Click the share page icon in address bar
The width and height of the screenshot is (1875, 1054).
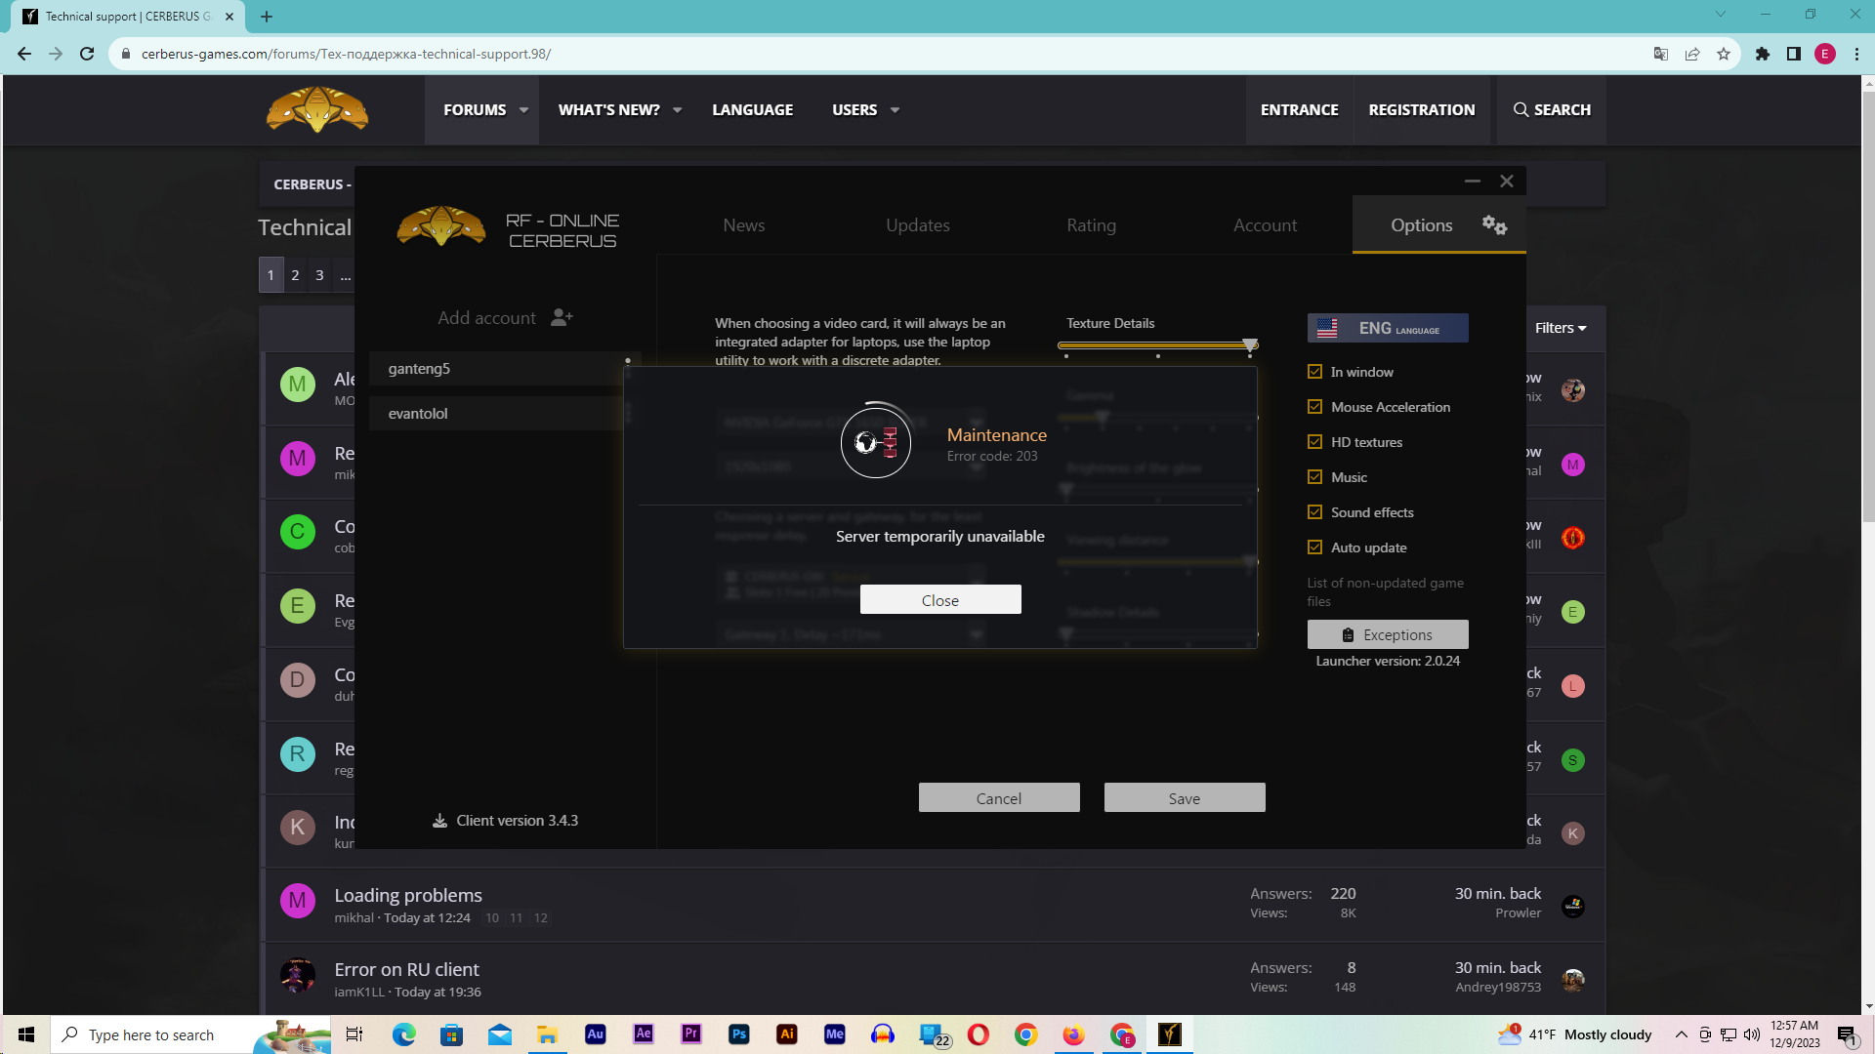point(1692,54)
